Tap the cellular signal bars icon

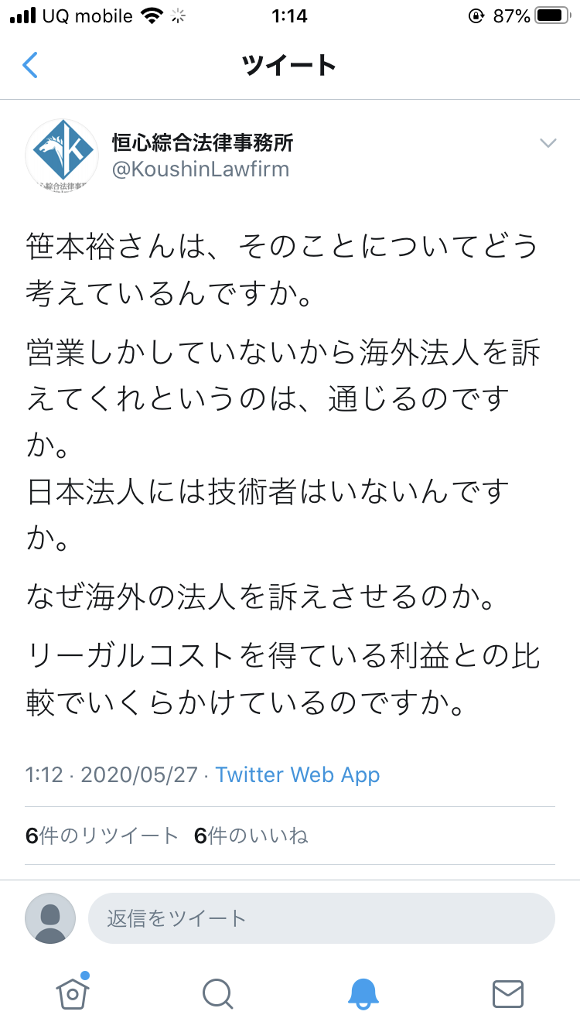[x=23, y=15]
